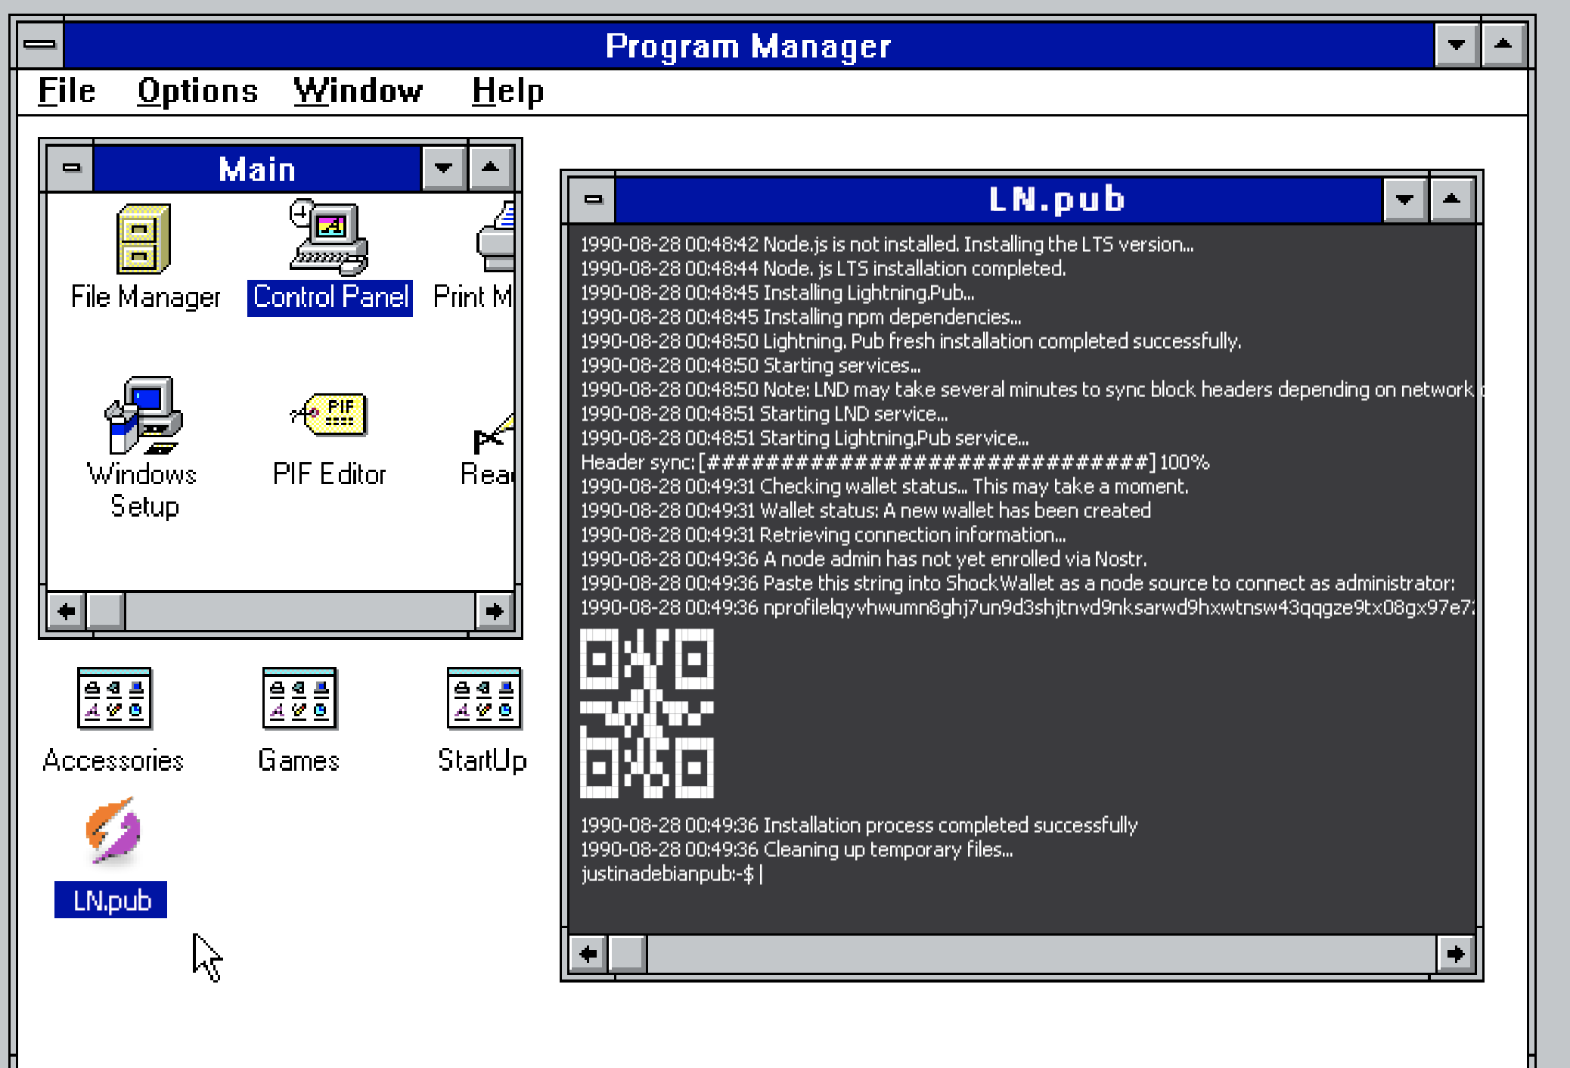1570x1068 pixels.
Task: Select the PIF Editor icon
Action: click(x=329, y=416)
